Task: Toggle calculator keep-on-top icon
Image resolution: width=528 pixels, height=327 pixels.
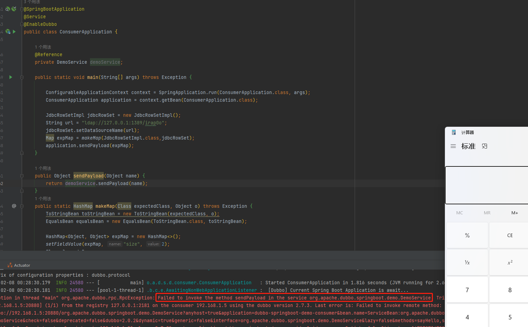Action: pyautogui.click(x=485, y=146)
